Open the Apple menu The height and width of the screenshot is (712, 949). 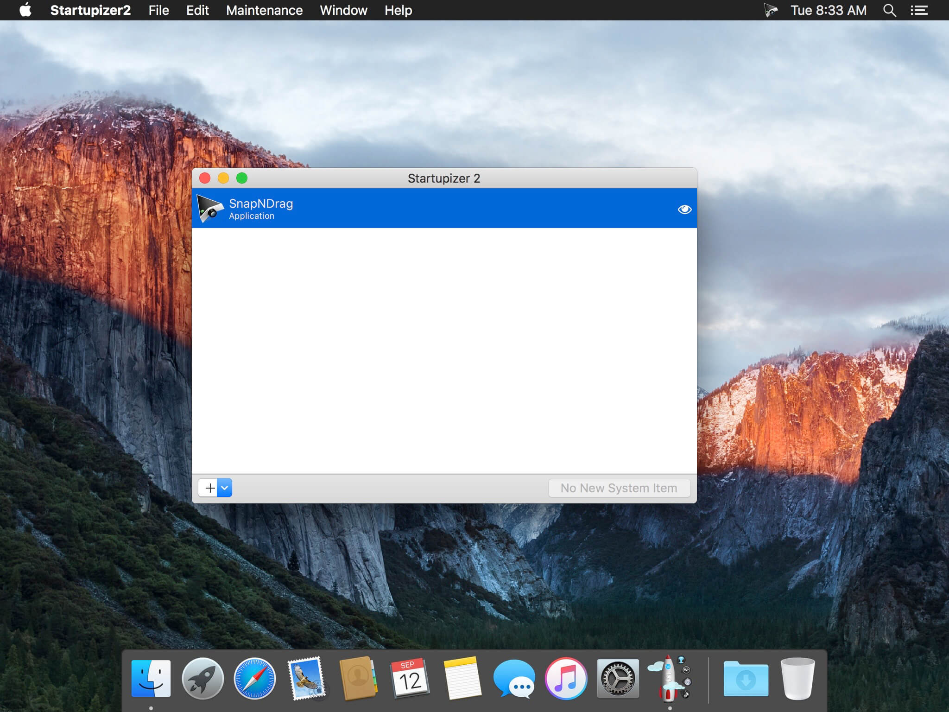[x=25, y=10]
